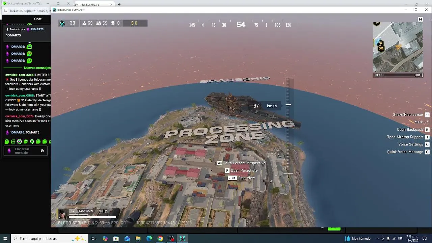
Task: Open Muy húmedo weather widget
Action: 357,239
